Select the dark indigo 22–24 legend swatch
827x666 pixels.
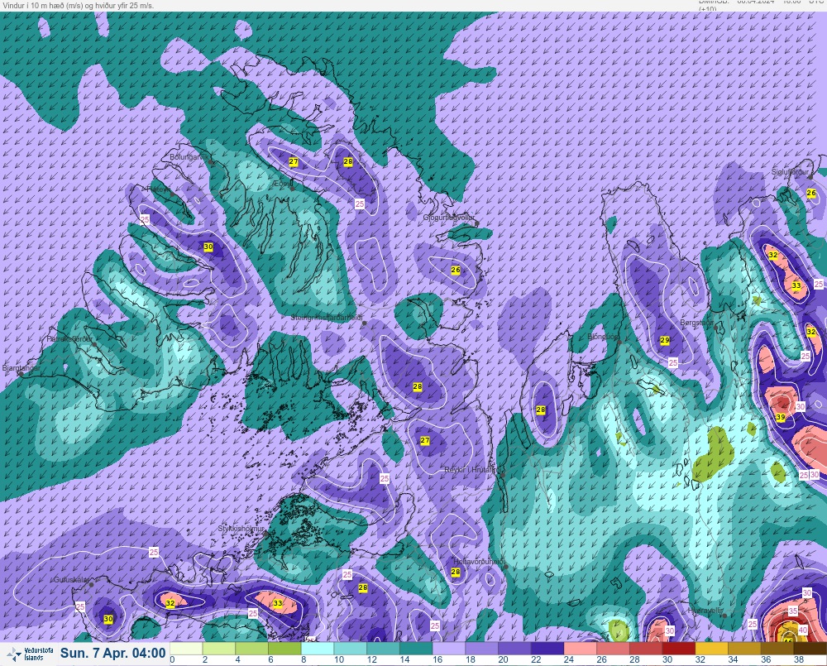(547, 649)
